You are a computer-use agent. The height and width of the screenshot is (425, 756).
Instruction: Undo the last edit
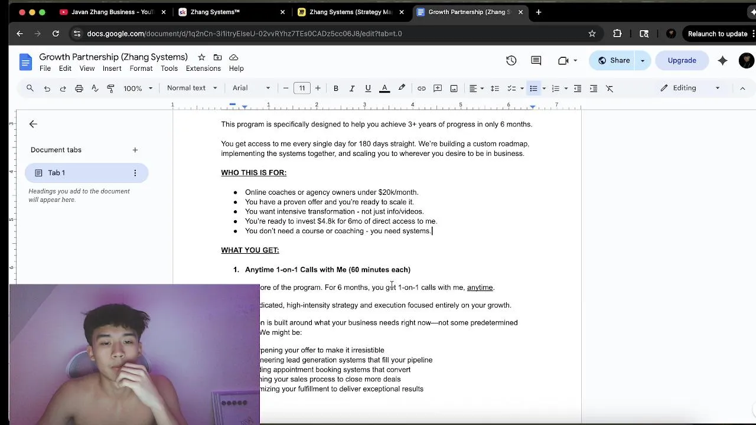click(47, 88)
